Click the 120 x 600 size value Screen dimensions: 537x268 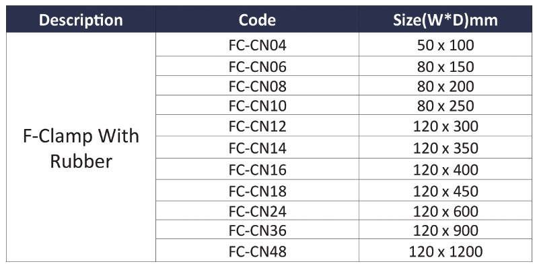pyautogui.click(x=445, y=212)
